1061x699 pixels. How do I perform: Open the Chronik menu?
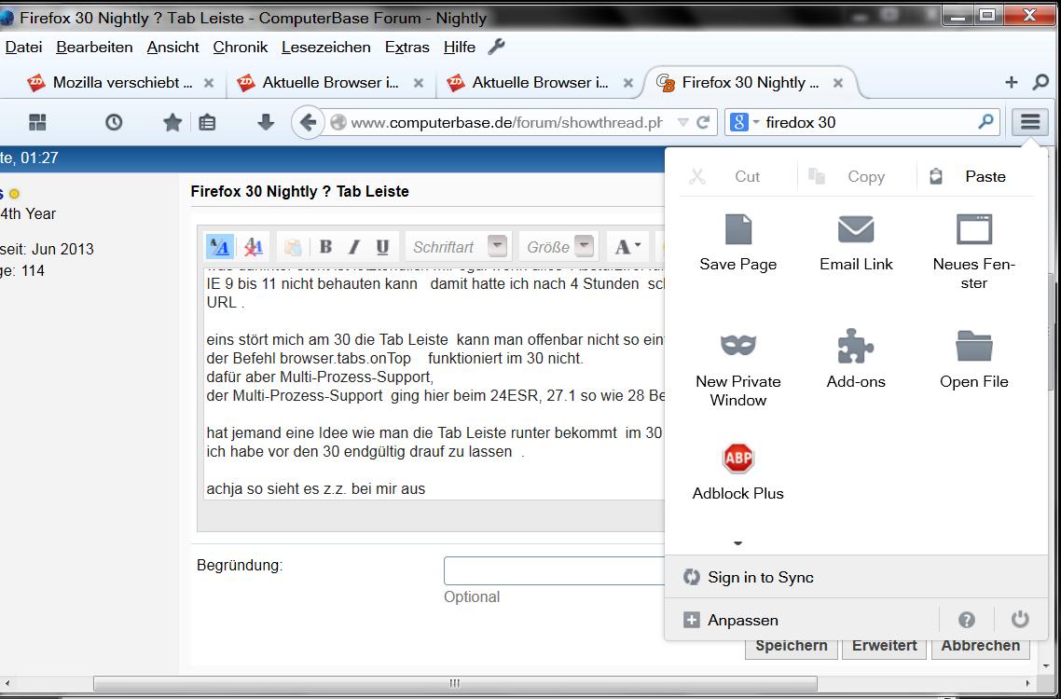[241, 47]
